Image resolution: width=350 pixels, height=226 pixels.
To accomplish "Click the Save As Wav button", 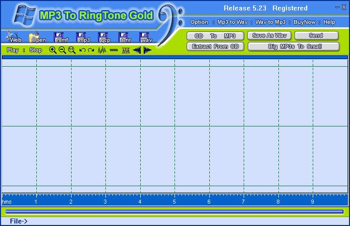I will [269, 35].
